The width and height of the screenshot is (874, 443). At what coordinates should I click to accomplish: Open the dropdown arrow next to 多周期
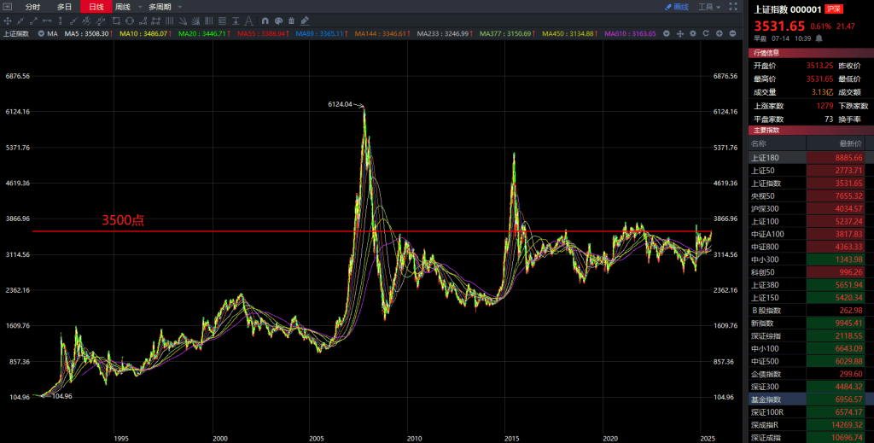click(179, 7)
